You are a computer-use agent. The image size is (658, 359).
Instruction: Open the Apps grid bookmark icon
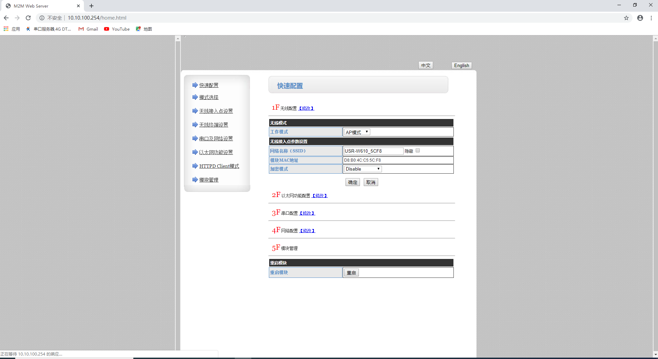tap(6, 29)
